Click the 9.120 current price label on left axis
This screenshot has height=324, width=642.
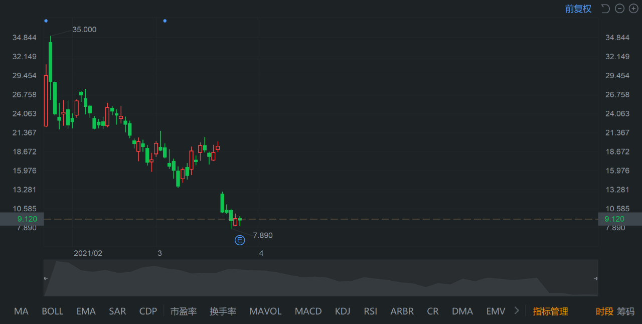(x=26, y=219)
